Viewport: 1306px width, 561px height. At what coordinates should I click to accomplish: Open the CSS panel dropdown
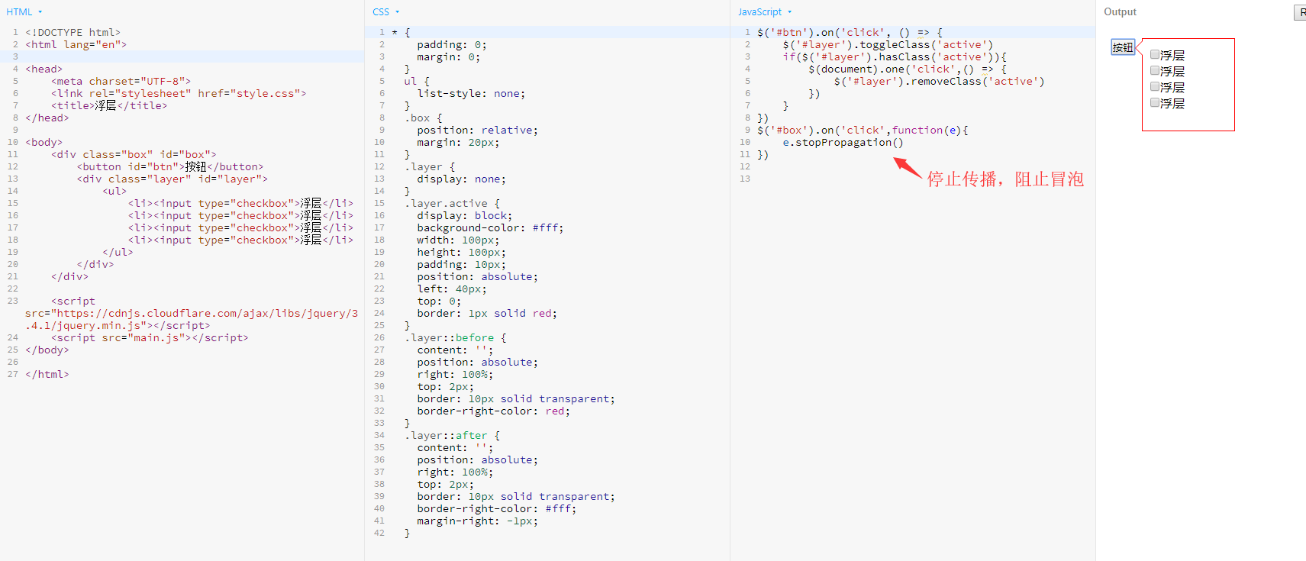(386, 12)
